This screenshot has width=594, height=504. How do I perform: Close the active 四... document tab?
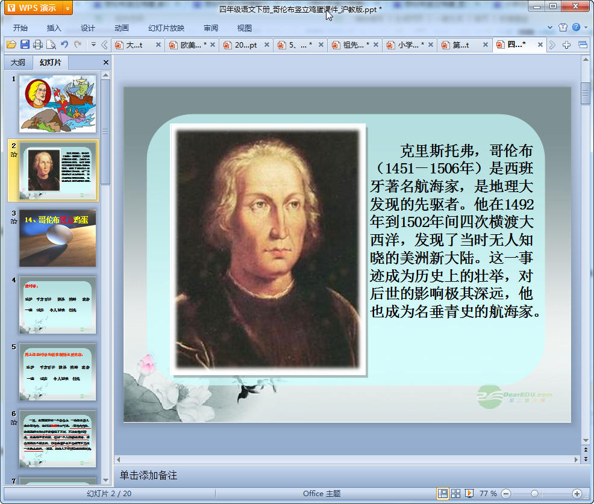(540, 45)
